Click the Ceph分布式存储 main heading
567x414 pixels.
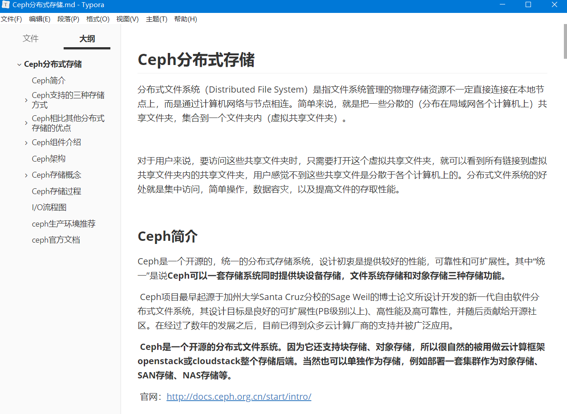(196, 60)
